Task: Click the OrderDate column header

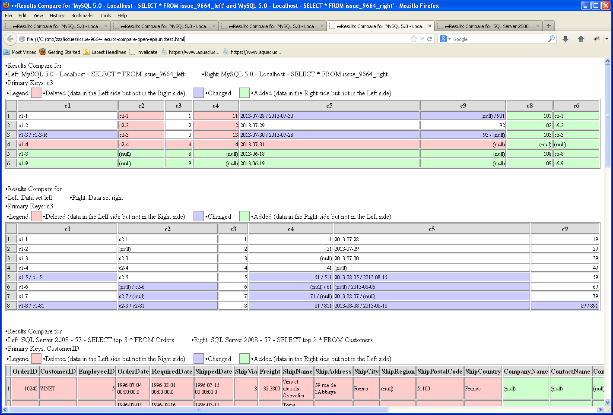Action: 133,371
